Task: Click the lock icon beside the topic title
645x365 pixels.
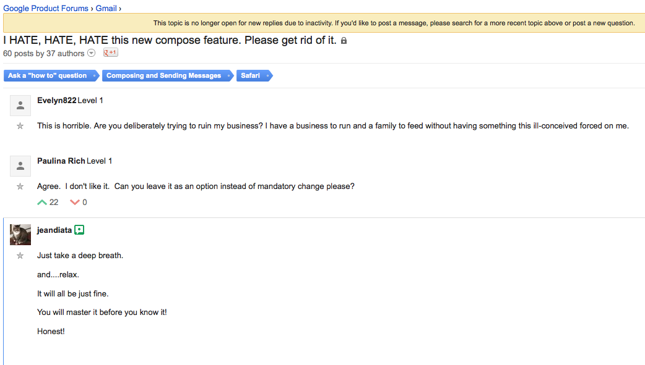Action: [x=344, y=40]
